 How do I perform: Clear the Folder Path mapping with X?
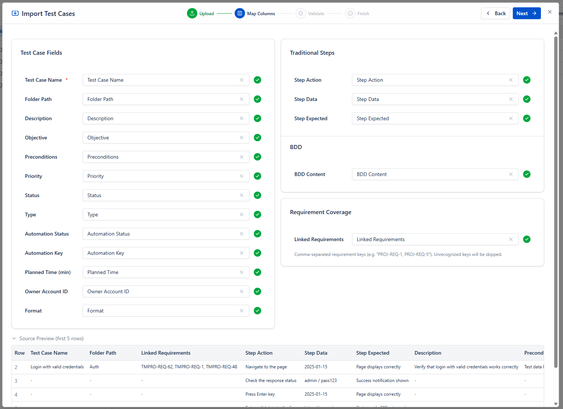click(x=242, y=99)
